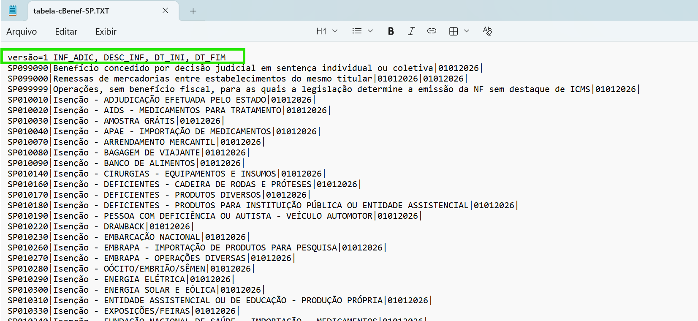Add a new tab with plus button
This screenshot has height=321, width=698.
(193, 11)
